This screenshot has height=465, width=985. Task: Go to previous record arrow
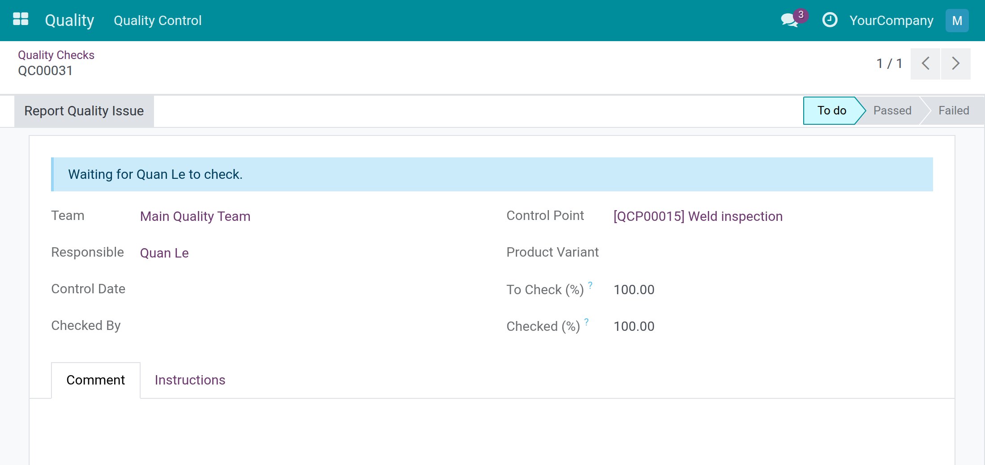click(x=925, y=63)
